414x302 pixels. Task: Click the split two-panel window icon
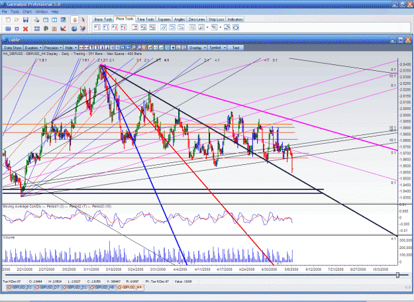[x=54, y=20]
